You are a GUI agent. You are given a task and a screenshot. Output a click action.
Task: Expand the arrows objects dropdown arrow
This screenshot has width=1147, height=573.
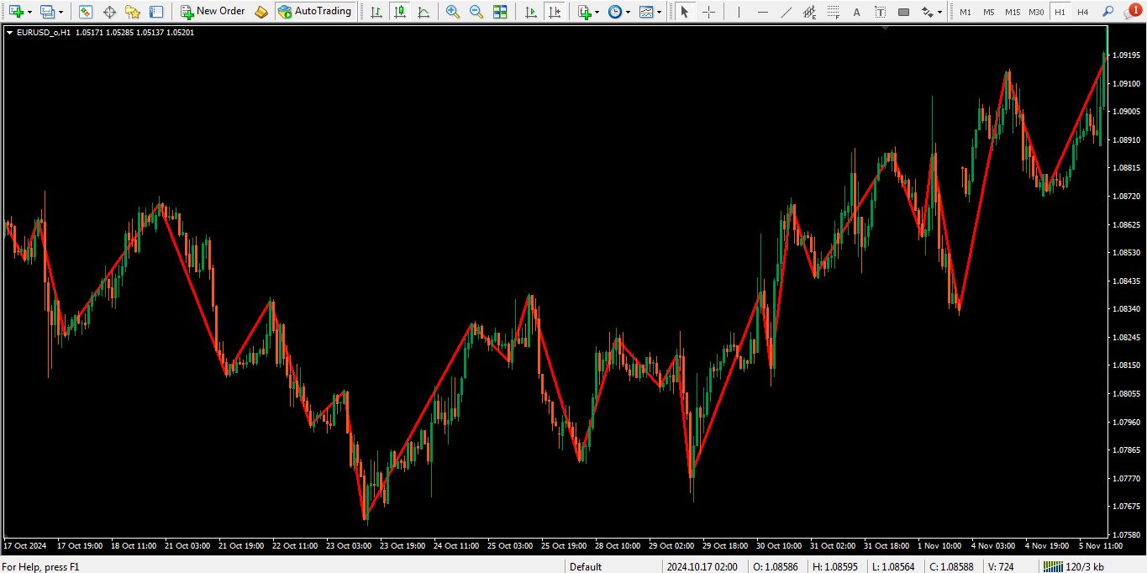click(940, 13)
